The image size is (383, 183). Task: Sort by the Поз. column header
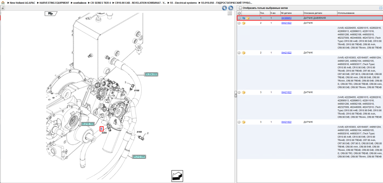[265, 13]
